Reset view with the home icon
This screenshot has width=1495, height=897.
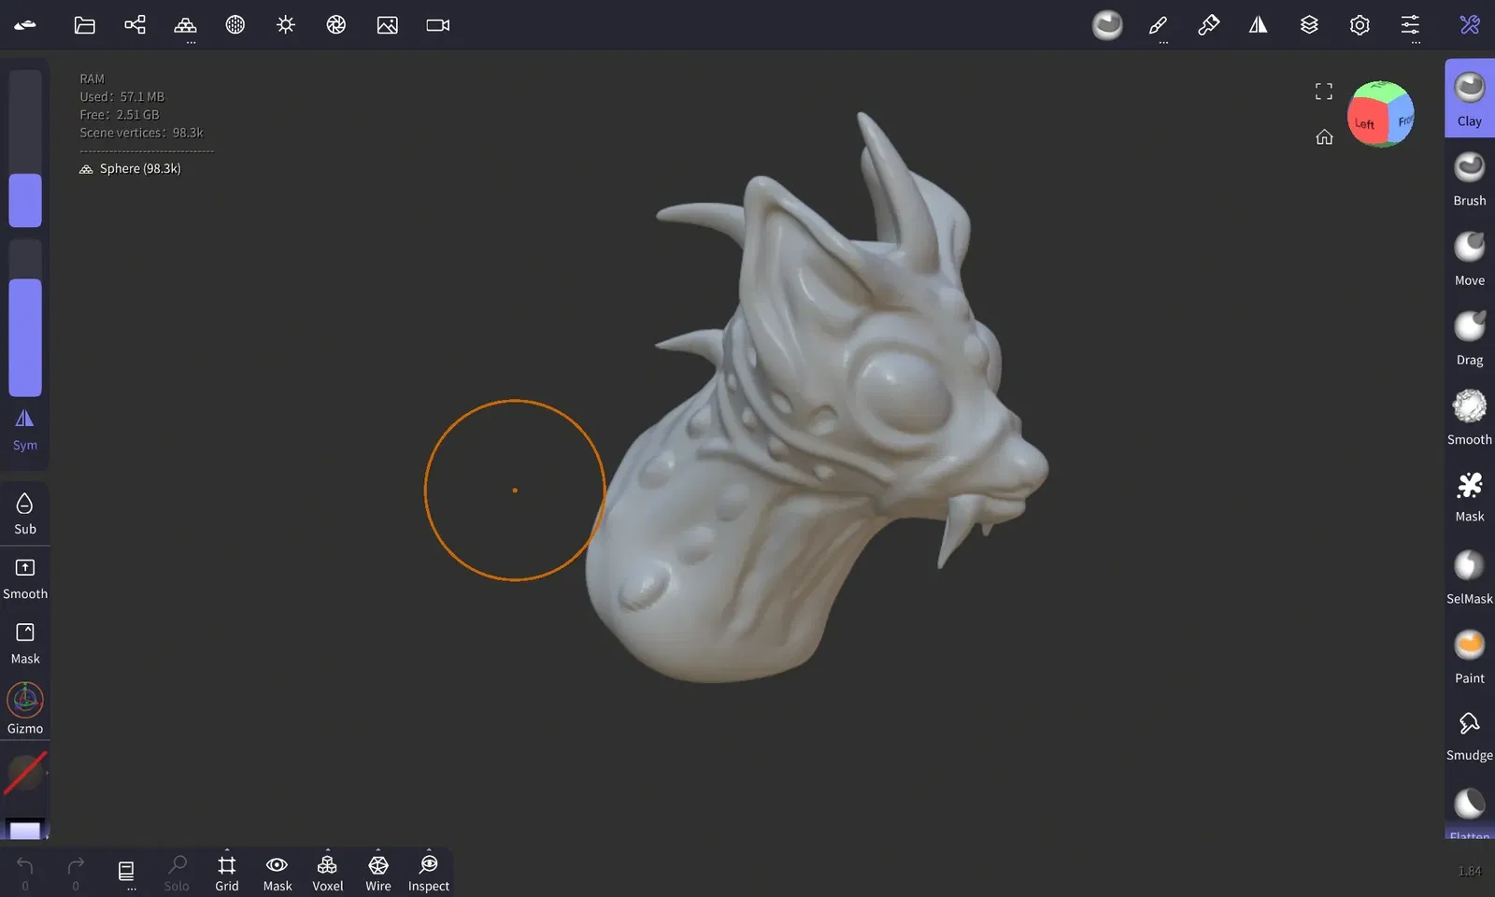tap(1324, 137)
